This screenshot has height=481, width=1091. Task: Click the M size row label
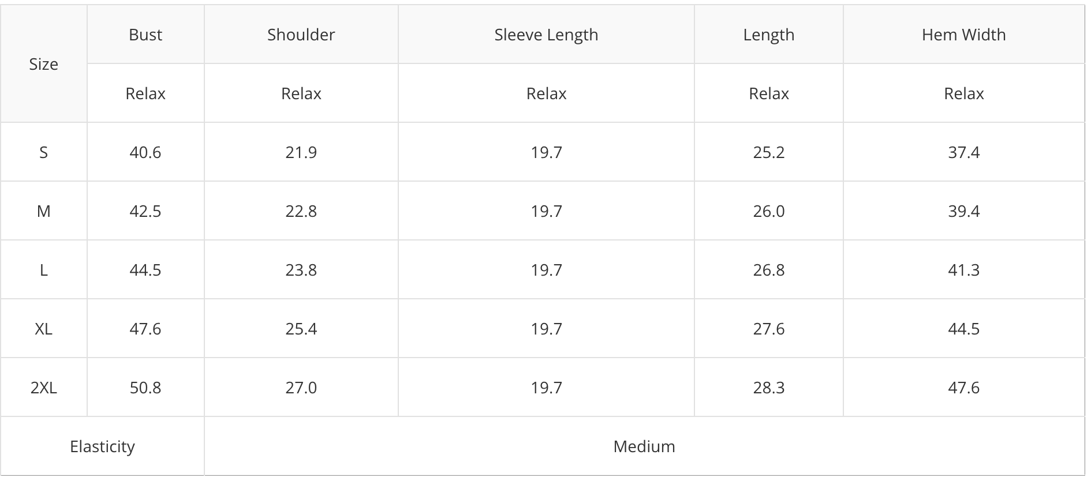tap(43, 211)
